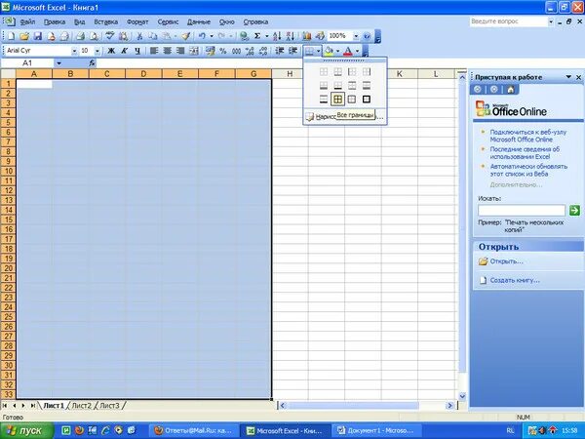
Task: Switch to the Лист2 sheet tab
Action: click(x=81, y=406)
